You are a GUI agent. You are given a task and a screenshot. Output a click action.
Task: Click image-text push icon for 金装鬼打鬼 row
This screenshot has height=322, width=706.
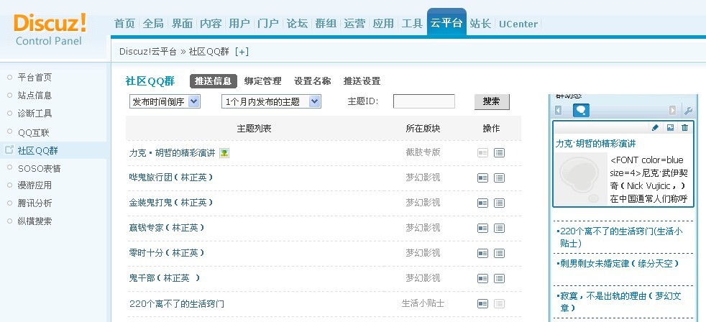482,203
